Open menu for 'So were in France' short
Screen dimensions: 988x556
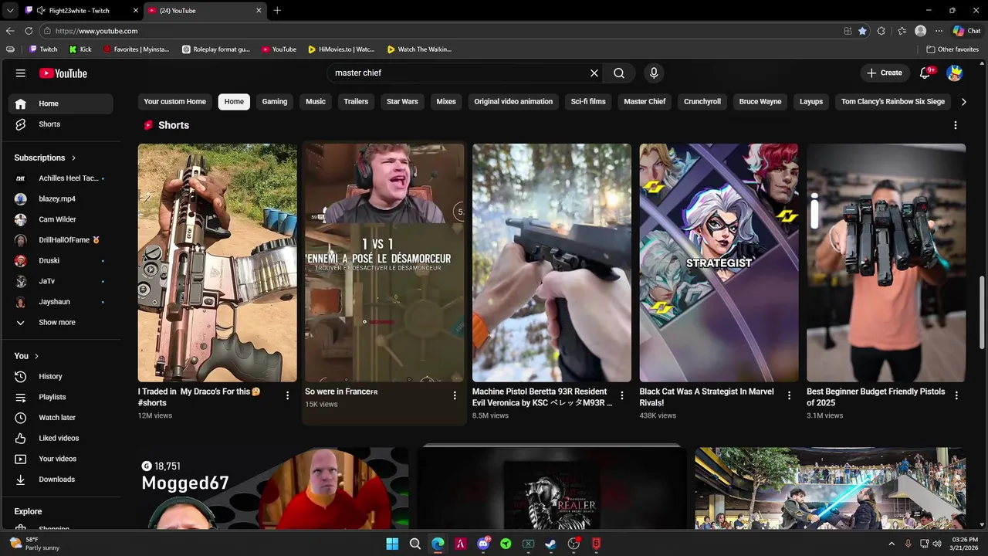(x=455, y=395)
